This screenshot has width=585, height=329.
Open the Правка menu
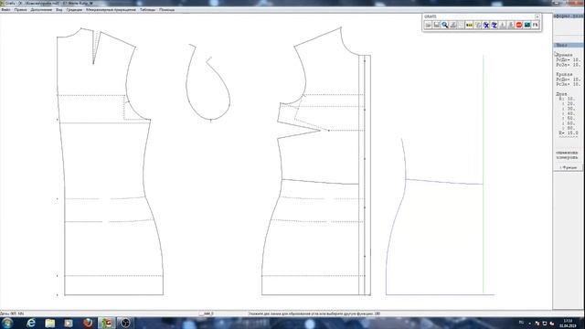(x=20, y=10)
